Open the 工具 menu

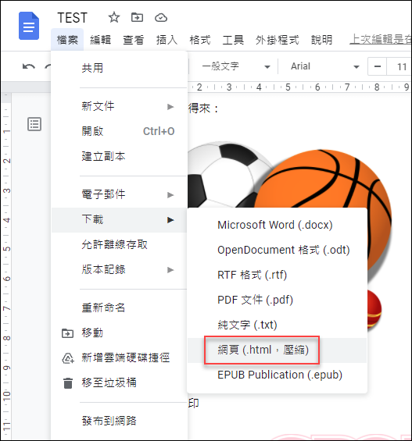[x=233, y=40]
